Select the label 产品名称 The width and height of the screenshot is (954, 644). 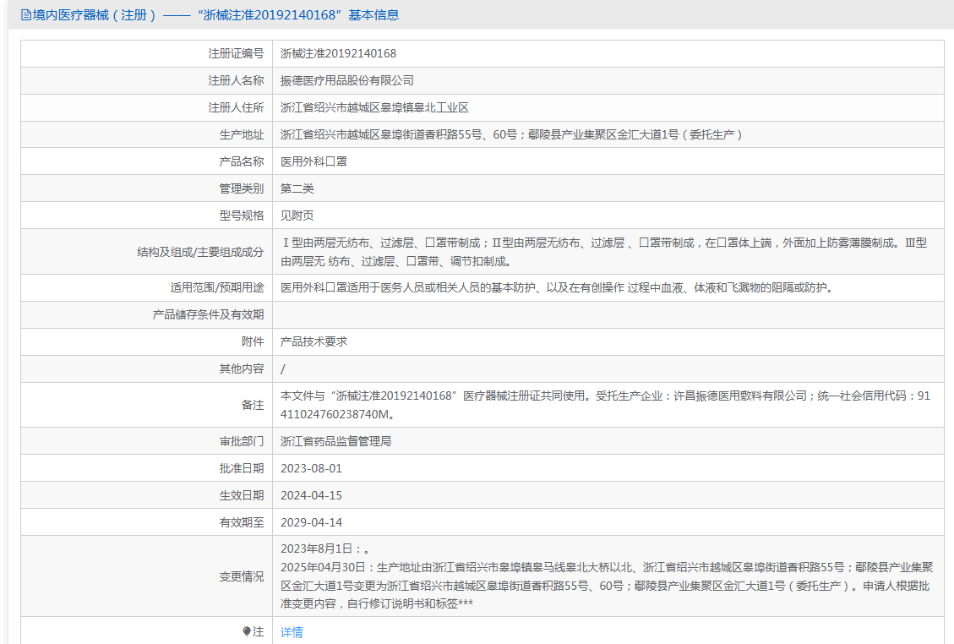(242, 161)
